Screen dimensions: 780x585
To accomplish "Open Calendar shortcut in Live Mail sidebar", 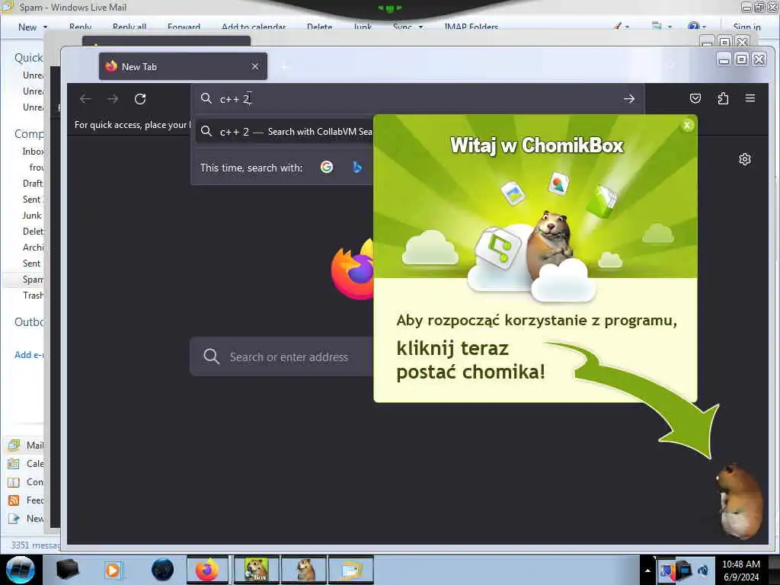I will point(27,464).
